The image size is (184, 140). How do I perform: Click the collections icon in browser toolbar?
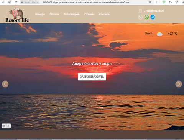177,2
